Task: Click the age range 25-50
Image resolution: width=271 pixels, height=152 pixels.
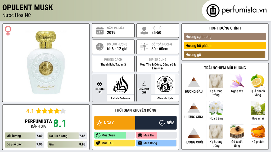Action: click(156, 32)
